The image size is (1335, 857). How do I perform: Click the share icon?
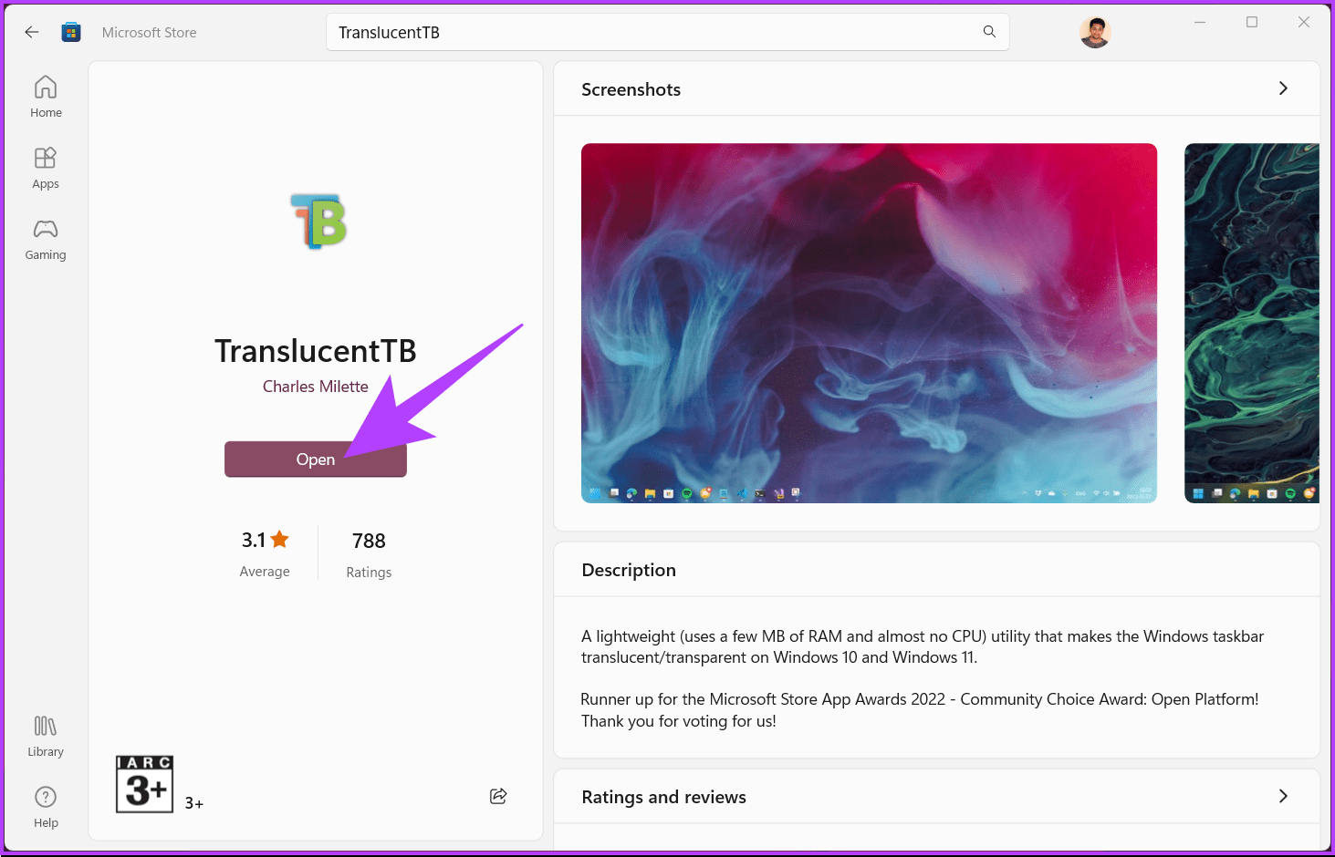point(498,796)
